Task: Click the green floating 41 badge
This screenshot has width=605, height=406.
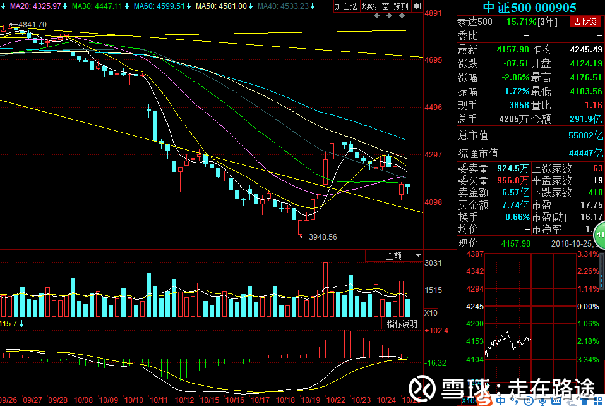Action: point(600,235)
